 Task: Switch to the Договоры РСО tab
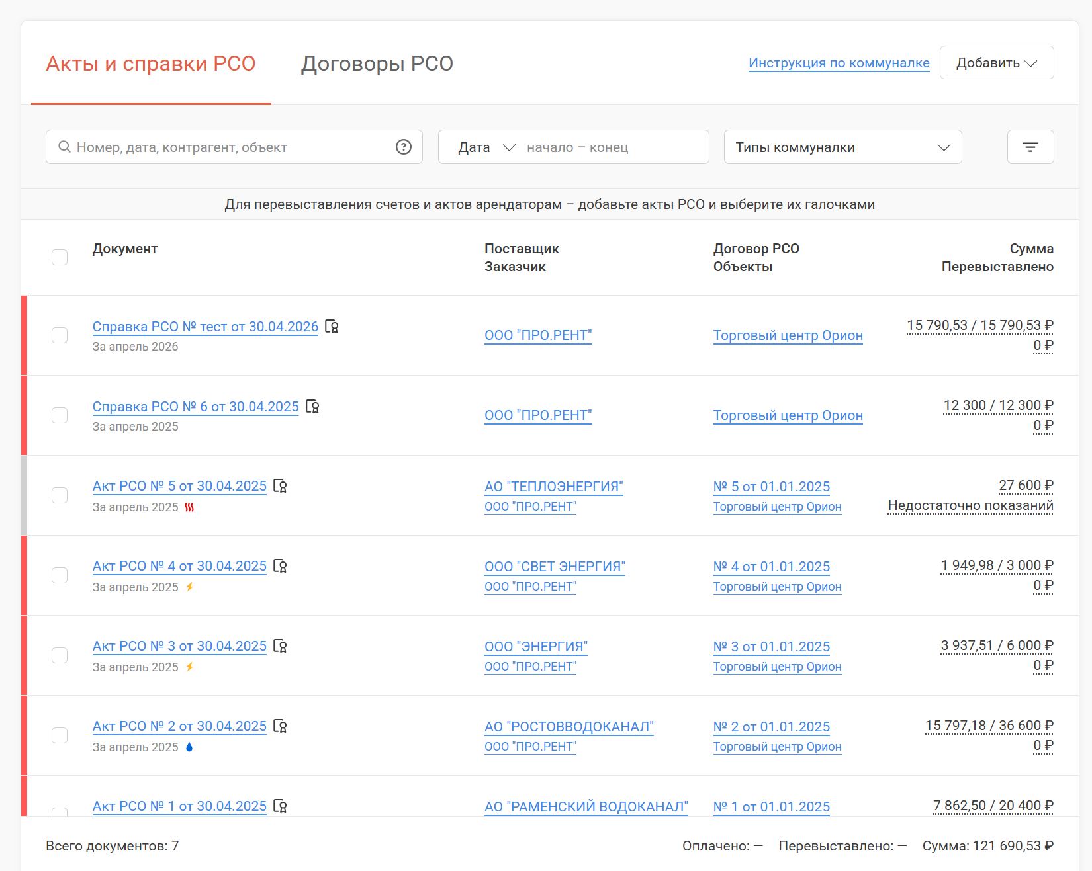[377, 63]
